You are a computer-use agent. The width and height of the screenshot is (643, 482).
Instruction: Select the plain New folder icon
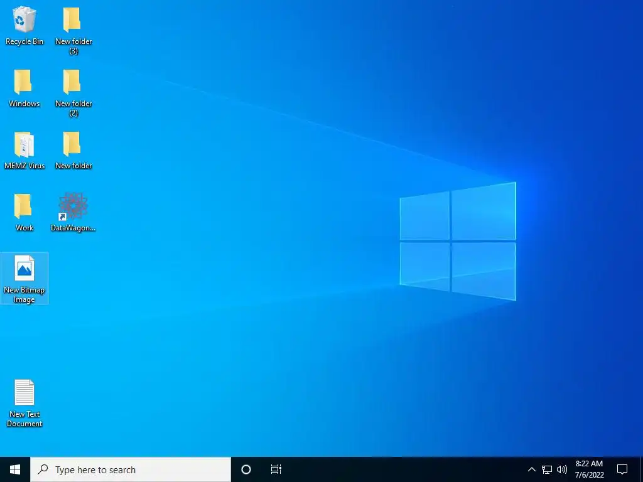tap(73, 151)
